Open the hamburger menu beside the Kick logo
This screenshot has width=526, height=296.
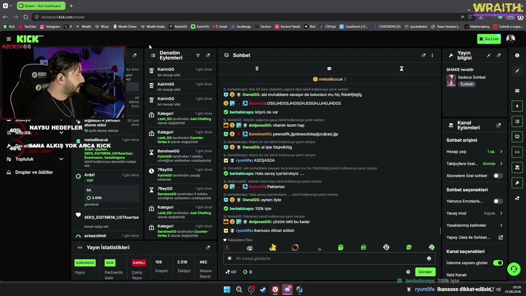click(x=9, y=39)
